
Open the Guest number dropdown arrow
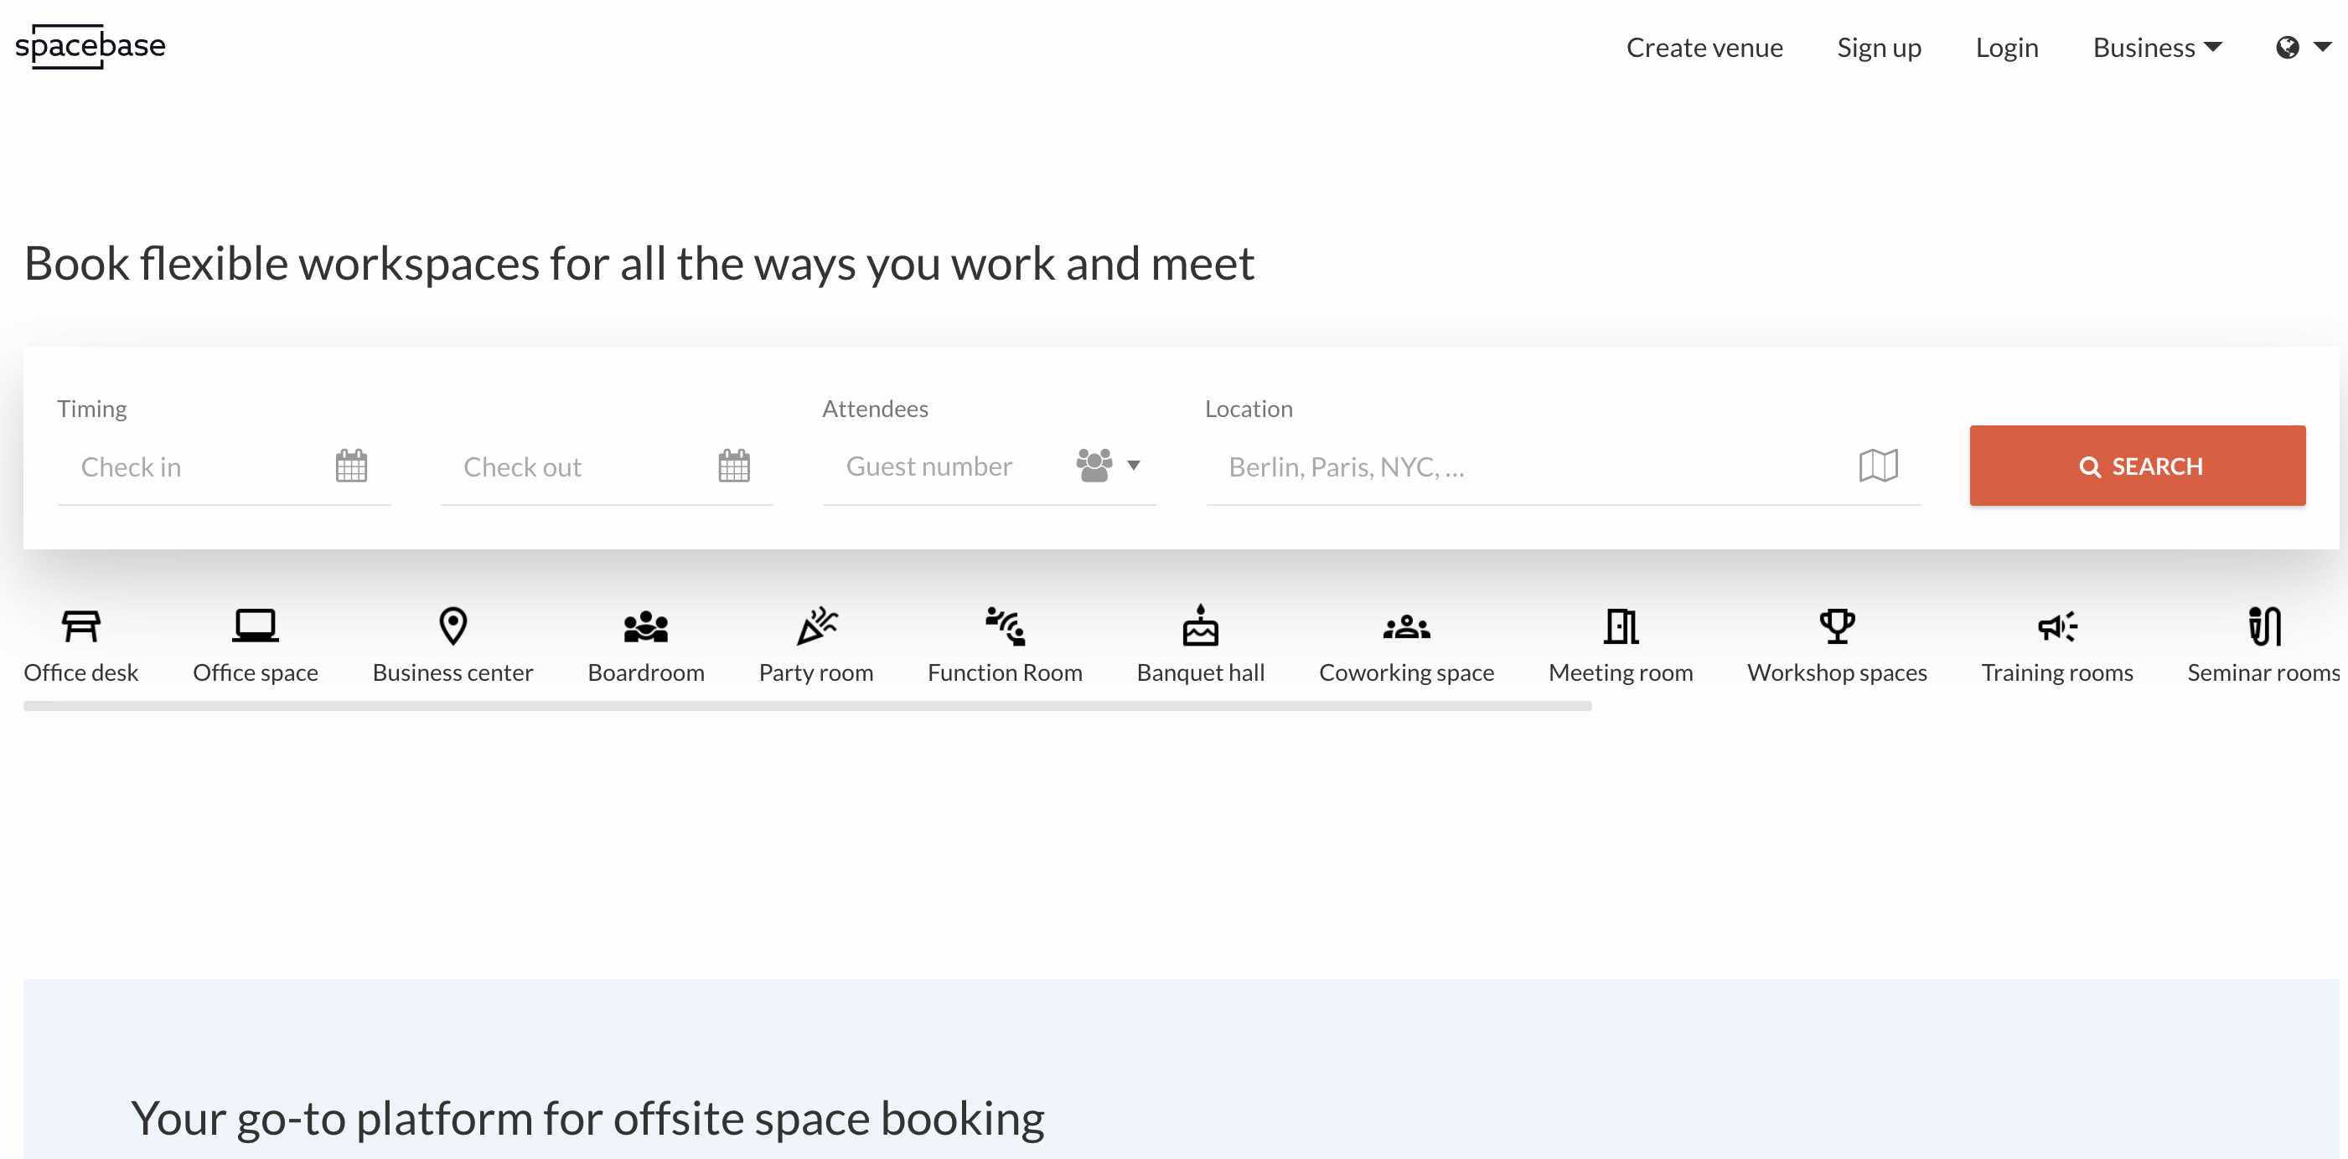[1134, 466]
